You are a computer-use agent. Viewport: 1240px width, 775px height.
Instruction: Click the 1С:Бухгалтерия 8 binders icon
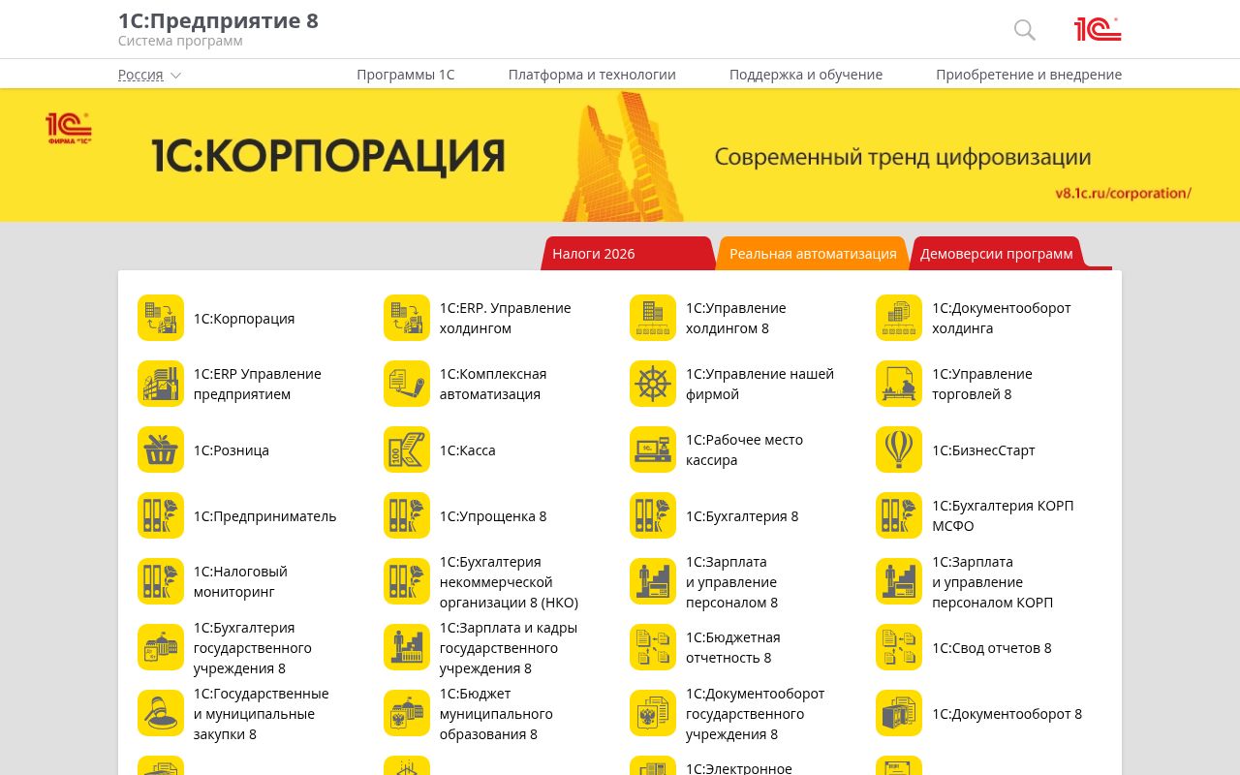point(653,515)
